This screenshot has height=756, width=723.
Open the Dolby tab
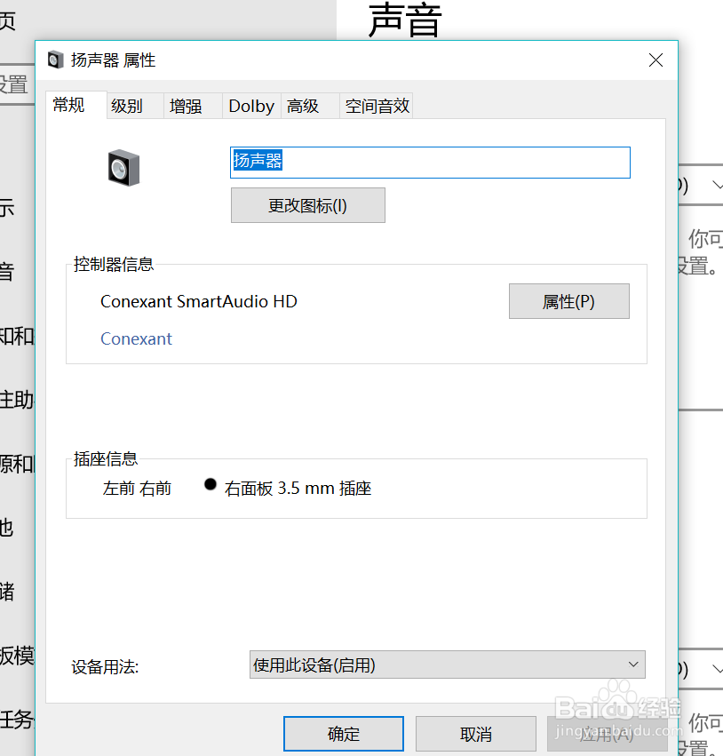[x=251, y=106]
